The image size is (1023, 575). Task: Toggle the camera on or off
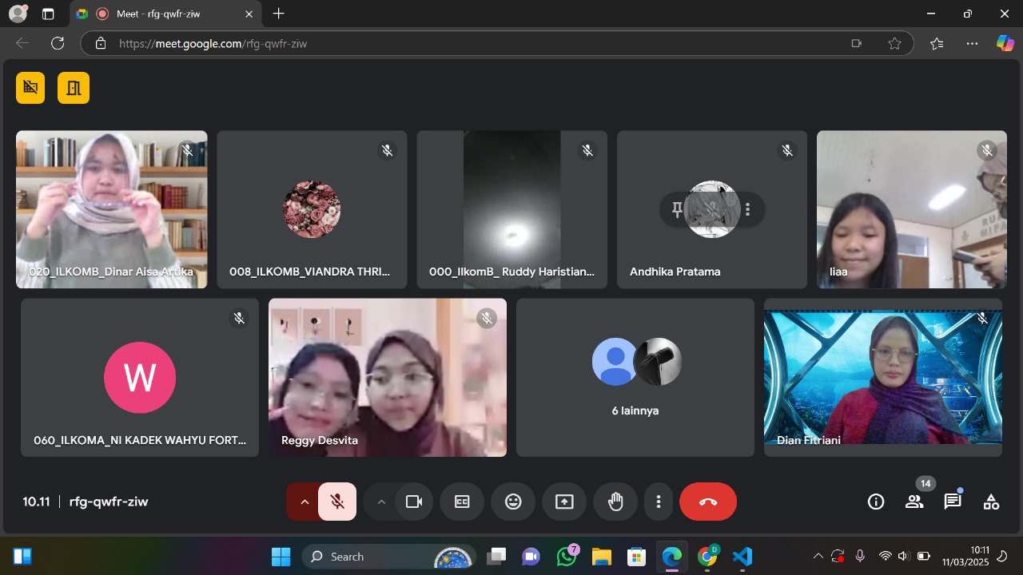point(414,502)
